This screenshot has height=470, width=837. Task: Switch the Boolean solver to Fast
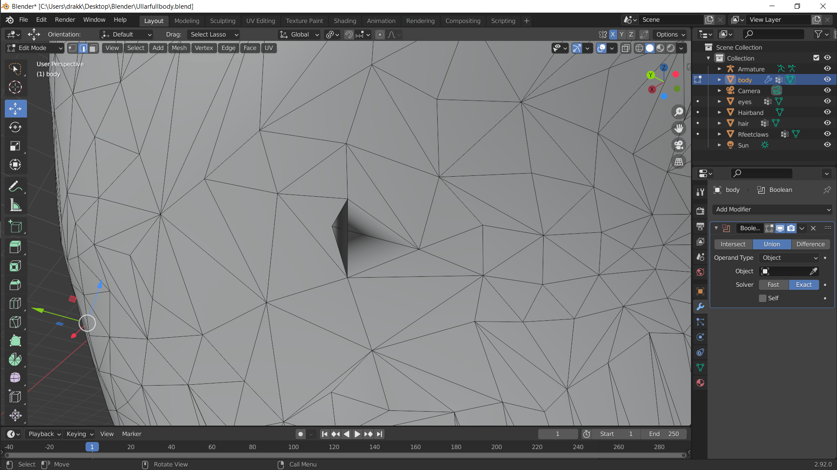click(x=773, y=285)
